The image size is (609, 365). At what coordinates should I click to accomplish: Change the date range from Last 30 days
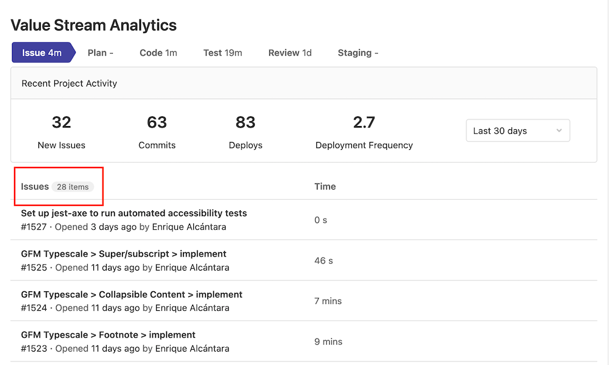pos(518,130)
